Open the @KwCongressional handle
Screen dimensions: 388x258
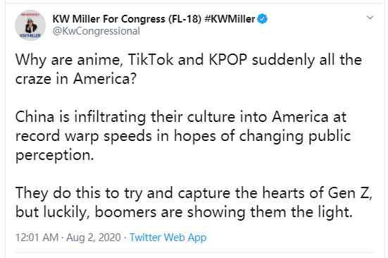tap(96, 31)
